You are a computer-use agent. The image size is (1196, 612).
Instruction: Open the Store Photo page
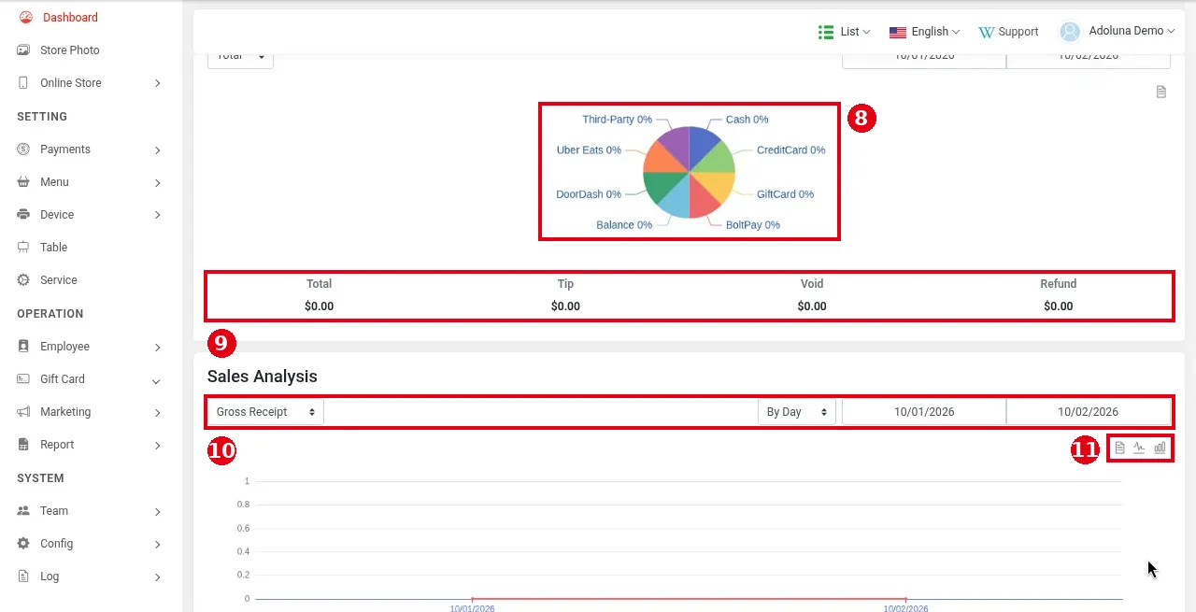70,50
